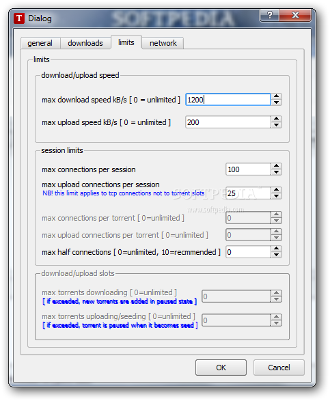This screenshot has height=401, width=330.
Task: Click up arrow of max torrents downloading
Action: click(x=276, y=293)
